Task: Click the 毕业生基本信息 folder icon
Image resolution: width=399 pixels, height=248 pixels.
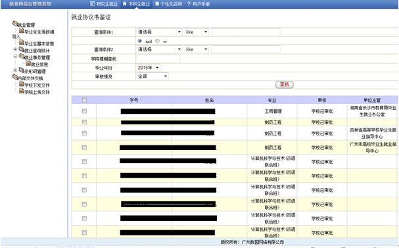Action: click(x=22, y=43)
